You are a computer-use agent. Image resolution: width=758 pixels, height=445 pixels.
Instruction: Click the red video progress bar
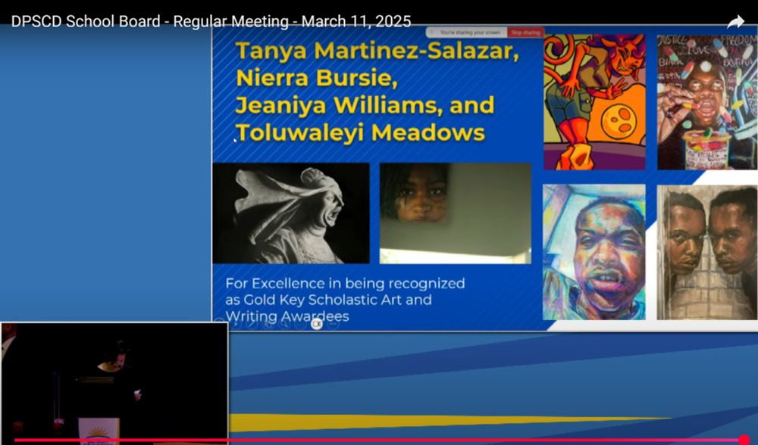[378, 440]
